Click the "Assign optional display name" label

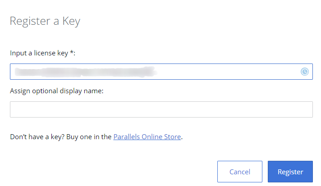click(x=57, y=91)
